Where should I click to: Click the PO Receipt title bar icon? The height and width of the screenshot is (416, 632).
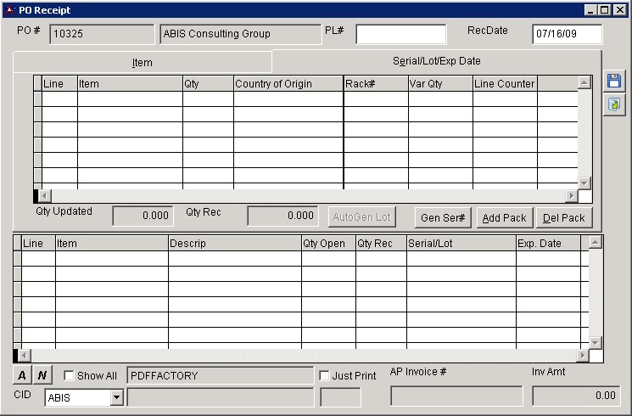click(9, 9)
